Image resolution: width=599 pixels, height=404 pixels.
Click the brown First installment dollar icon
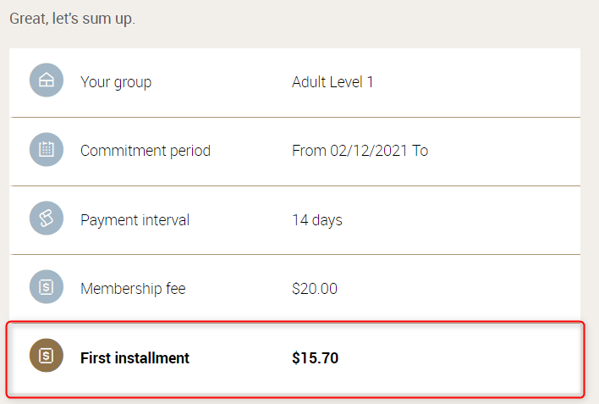(47, 357)
